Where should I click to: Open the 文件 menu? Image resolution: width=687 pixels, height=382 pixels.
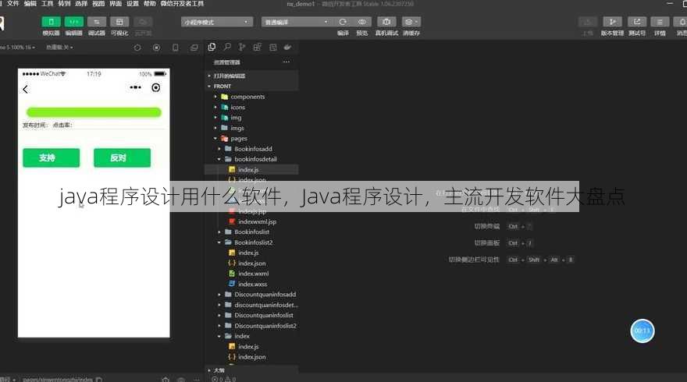pyautogui.click(x=12, y=3)
